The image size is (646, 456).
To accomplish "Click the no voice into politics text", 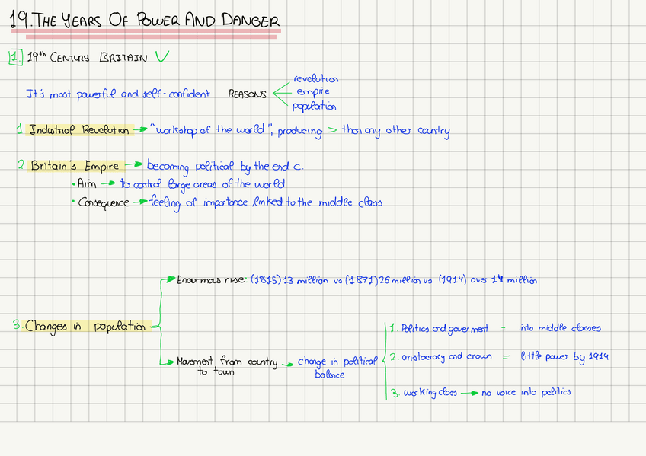I will point(526,393).
